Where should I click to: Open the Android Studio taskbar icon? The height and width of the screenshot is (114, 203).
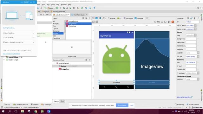(x=42, y=111)
